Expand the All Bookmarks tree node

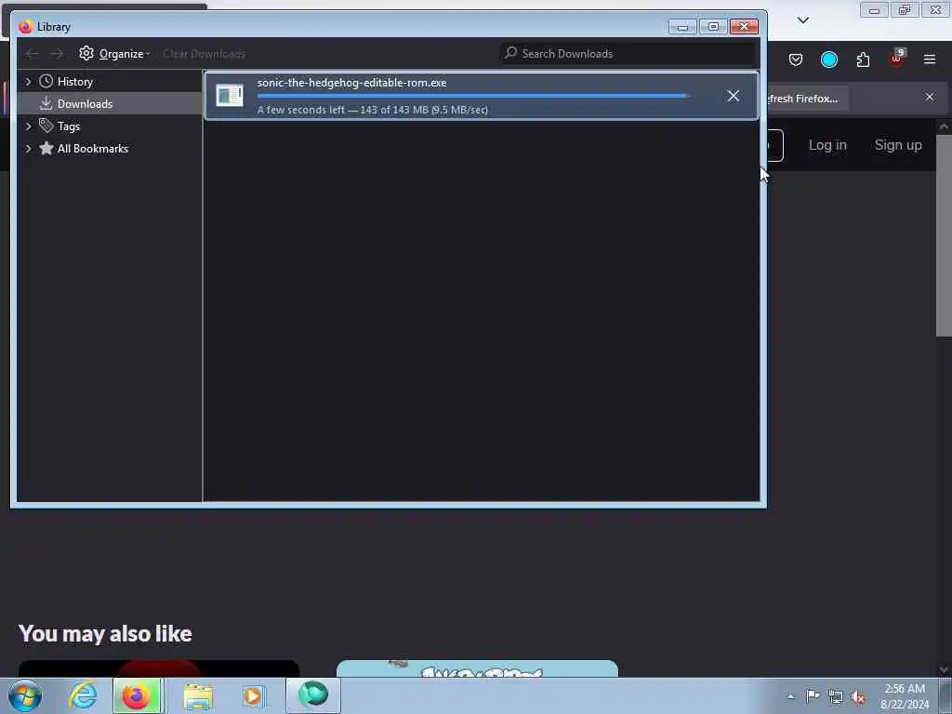28,149
